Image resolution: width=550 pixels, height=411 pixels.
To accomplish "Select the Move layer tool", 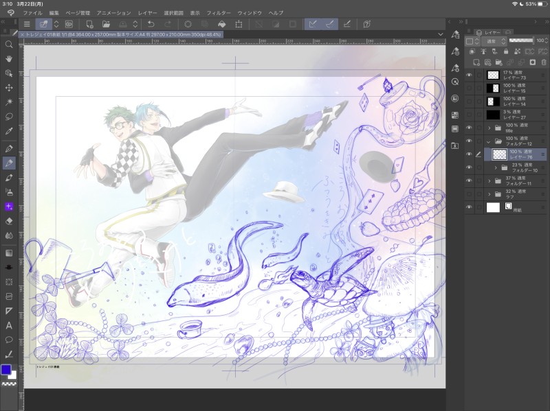I will coord(9,88).
